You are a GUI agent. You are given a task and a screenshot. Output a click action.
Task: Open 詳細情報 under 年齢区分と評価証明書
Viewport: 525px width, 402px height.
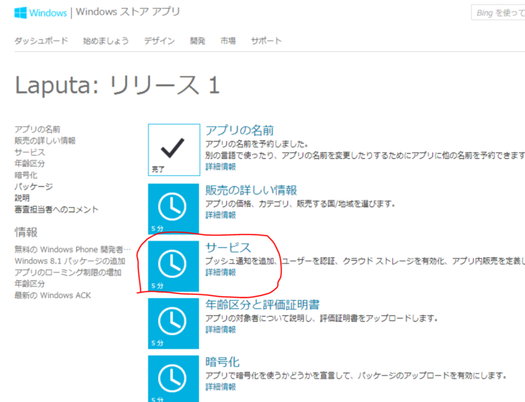click(220, 330)
